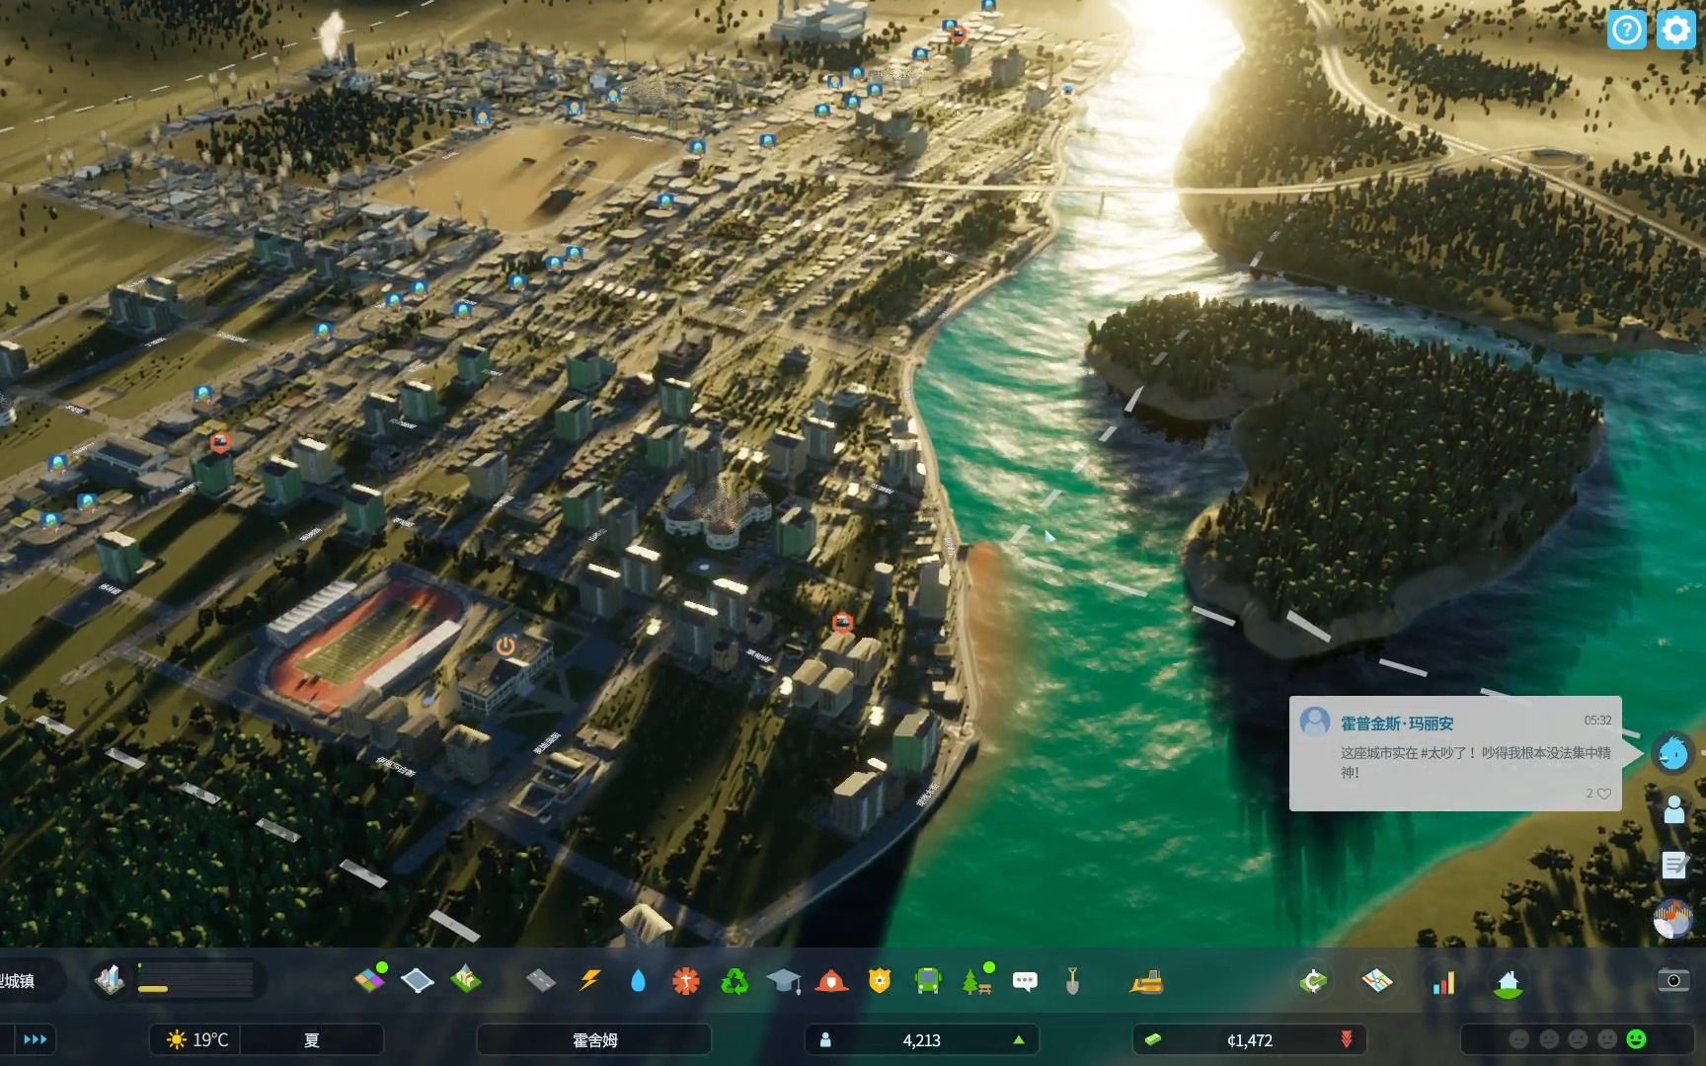This screenshot has height=1066, width=1706.
Task: Open the help question mark button
Action: (1626, 31)
